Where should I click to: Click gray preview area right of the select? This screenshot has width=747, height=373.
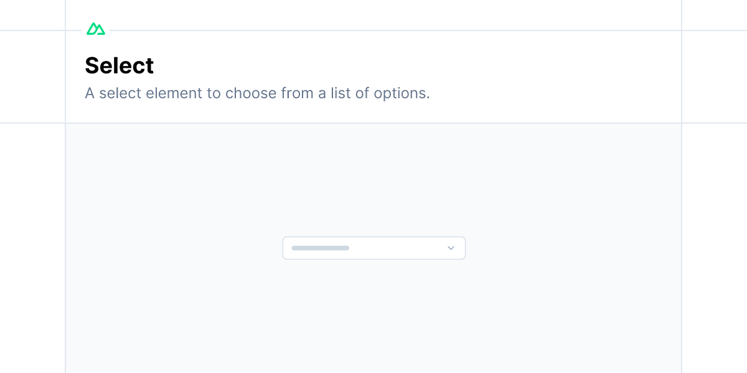click(x=573, y=248)
